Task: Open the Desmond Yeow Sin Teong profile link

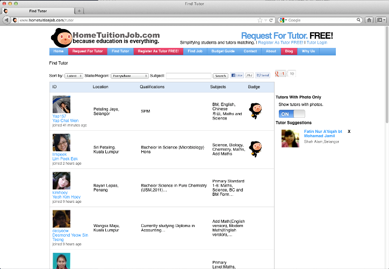Action: [x=70, y=237]
